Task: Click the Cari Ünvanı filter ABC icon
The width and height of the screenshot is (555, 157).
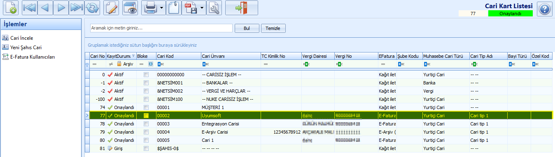Action: pyautogui.click(x=205, y=64)
